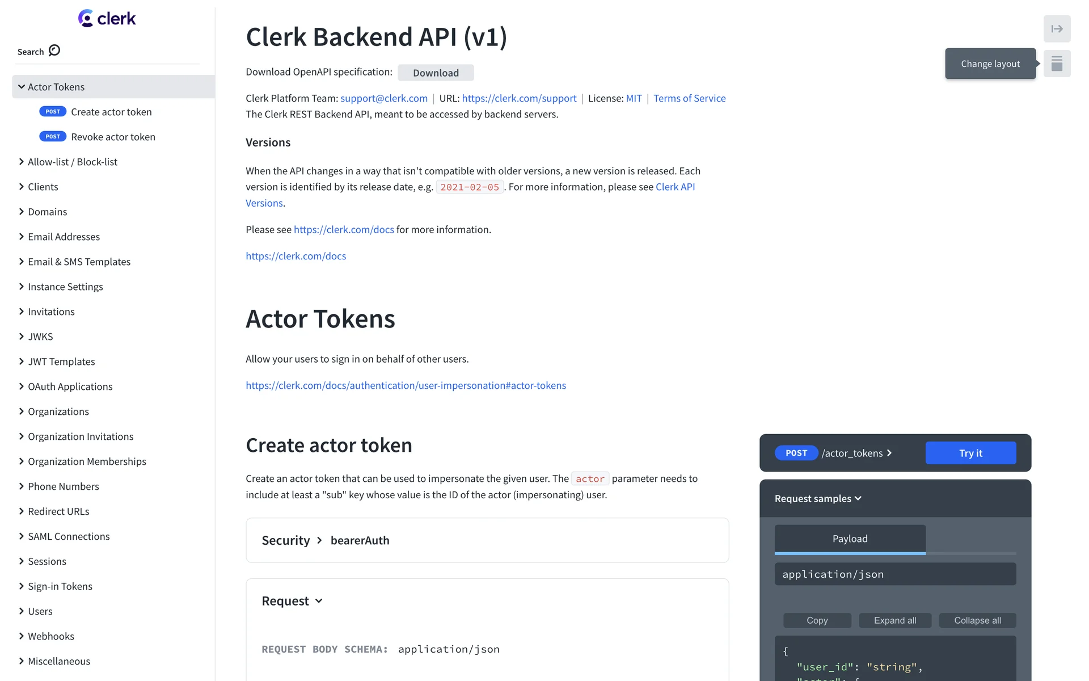Expand the Organizations sidebar section
This screenshot has width=1089, height=681.
tap(22, 411)
